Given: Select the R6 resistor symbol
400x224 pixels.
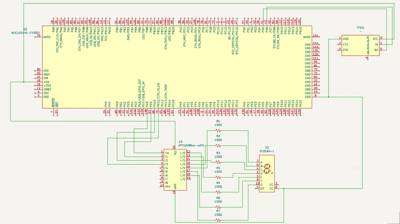Looking at the screenshot, I should tap(218, 206).
